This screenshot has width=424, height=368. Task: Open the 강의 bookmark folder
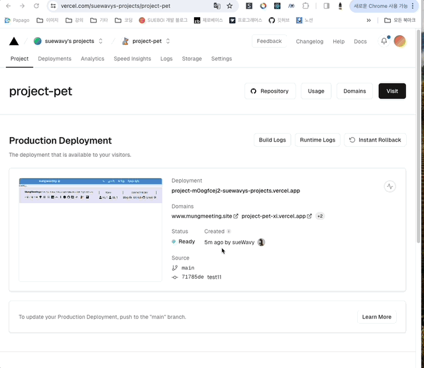74,21
